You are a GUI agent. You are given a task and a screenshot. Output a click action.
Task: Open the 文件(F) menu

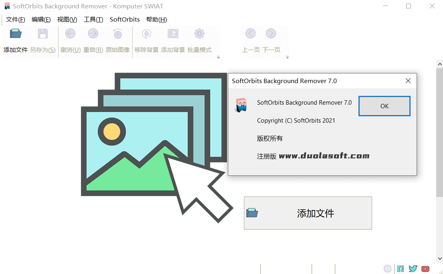[x=16, y=20]
